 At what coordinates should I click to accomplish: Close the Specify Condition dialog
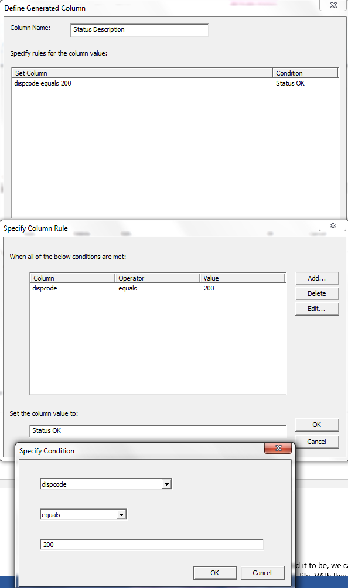click(x=278, y=448)
